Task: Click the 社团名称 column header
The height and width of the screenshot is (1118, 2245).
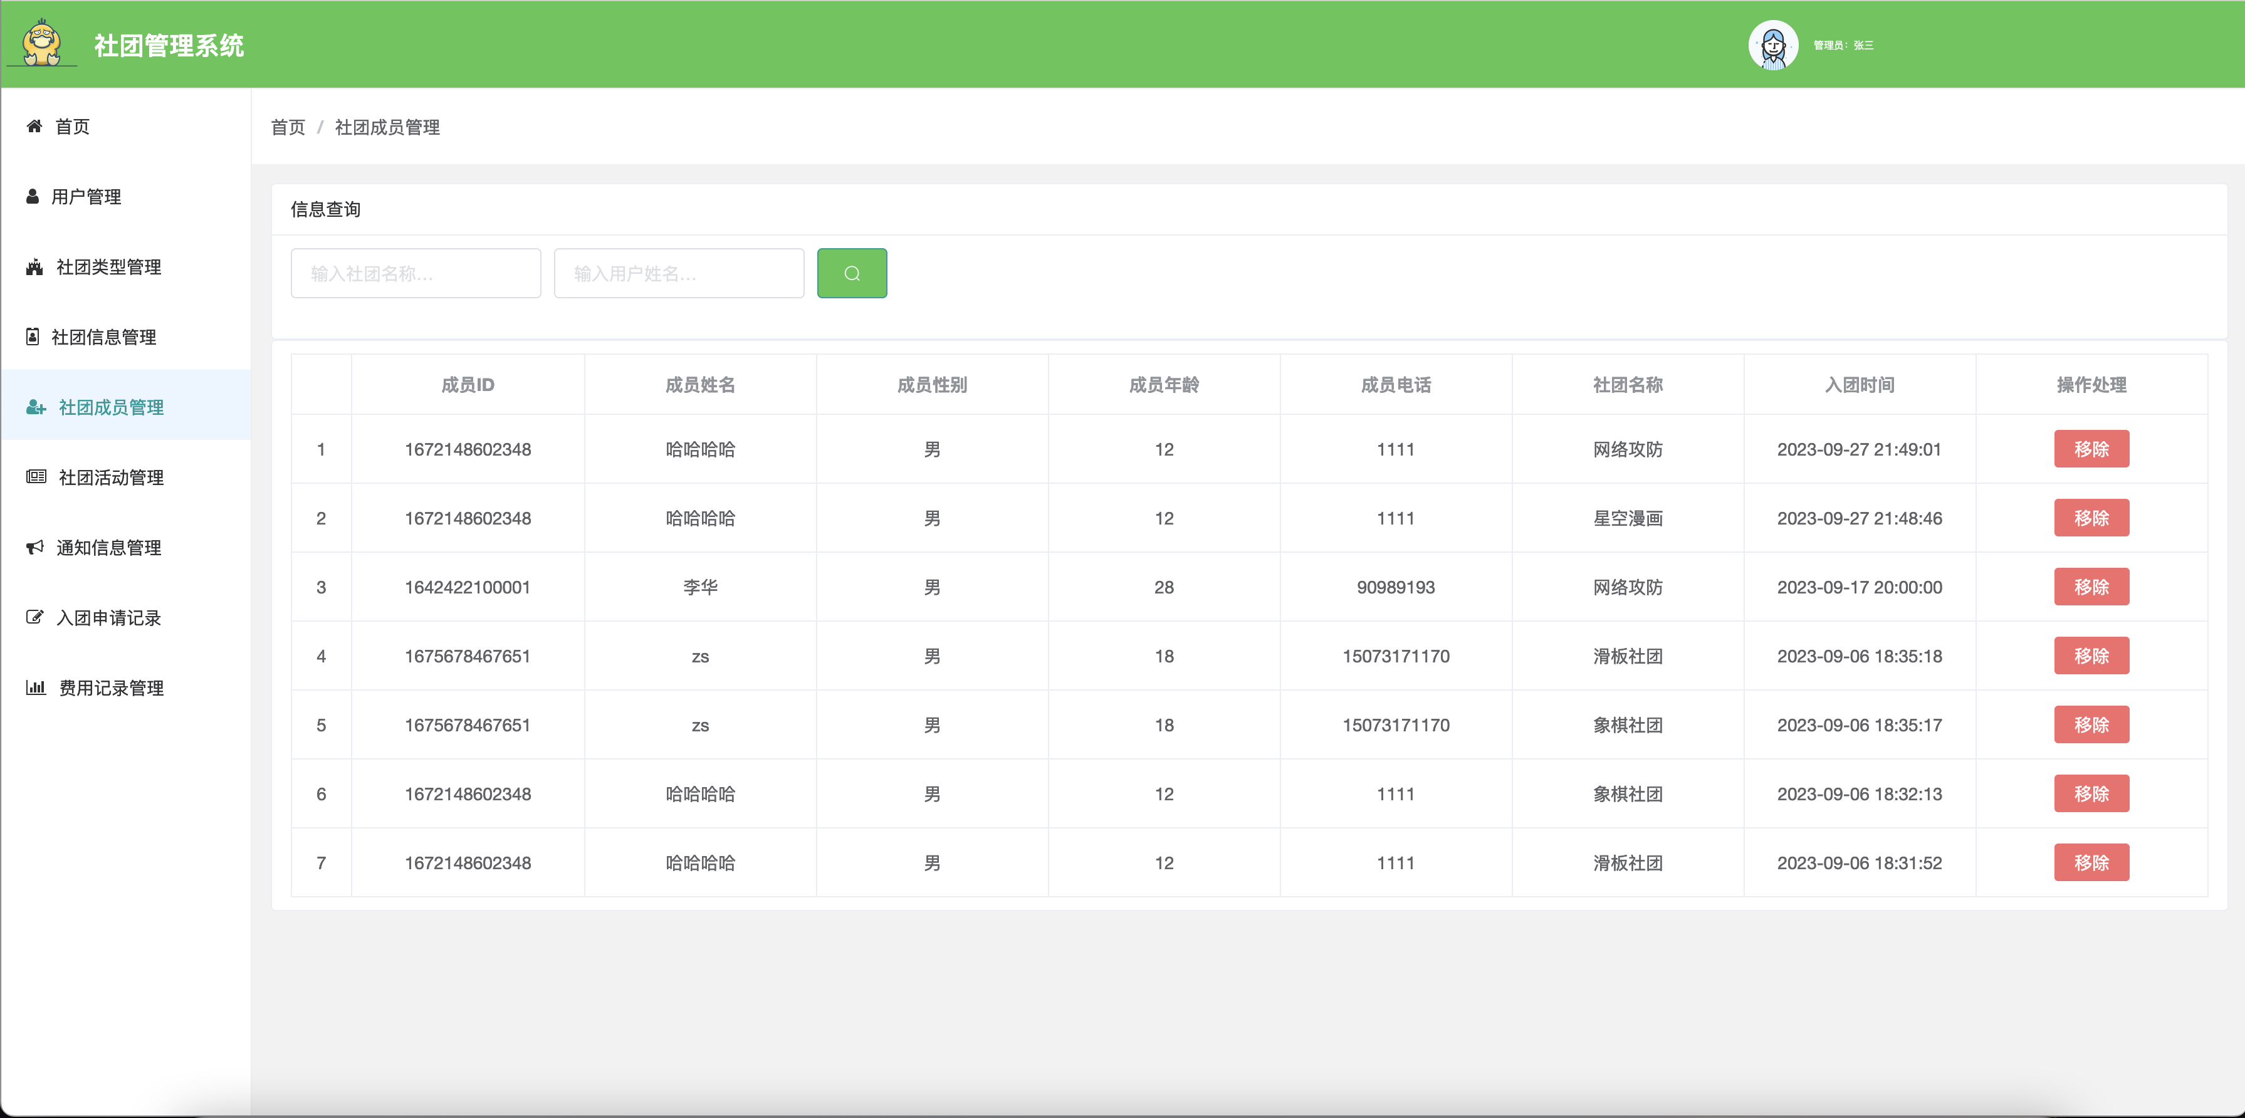Action: point(1627,384)
